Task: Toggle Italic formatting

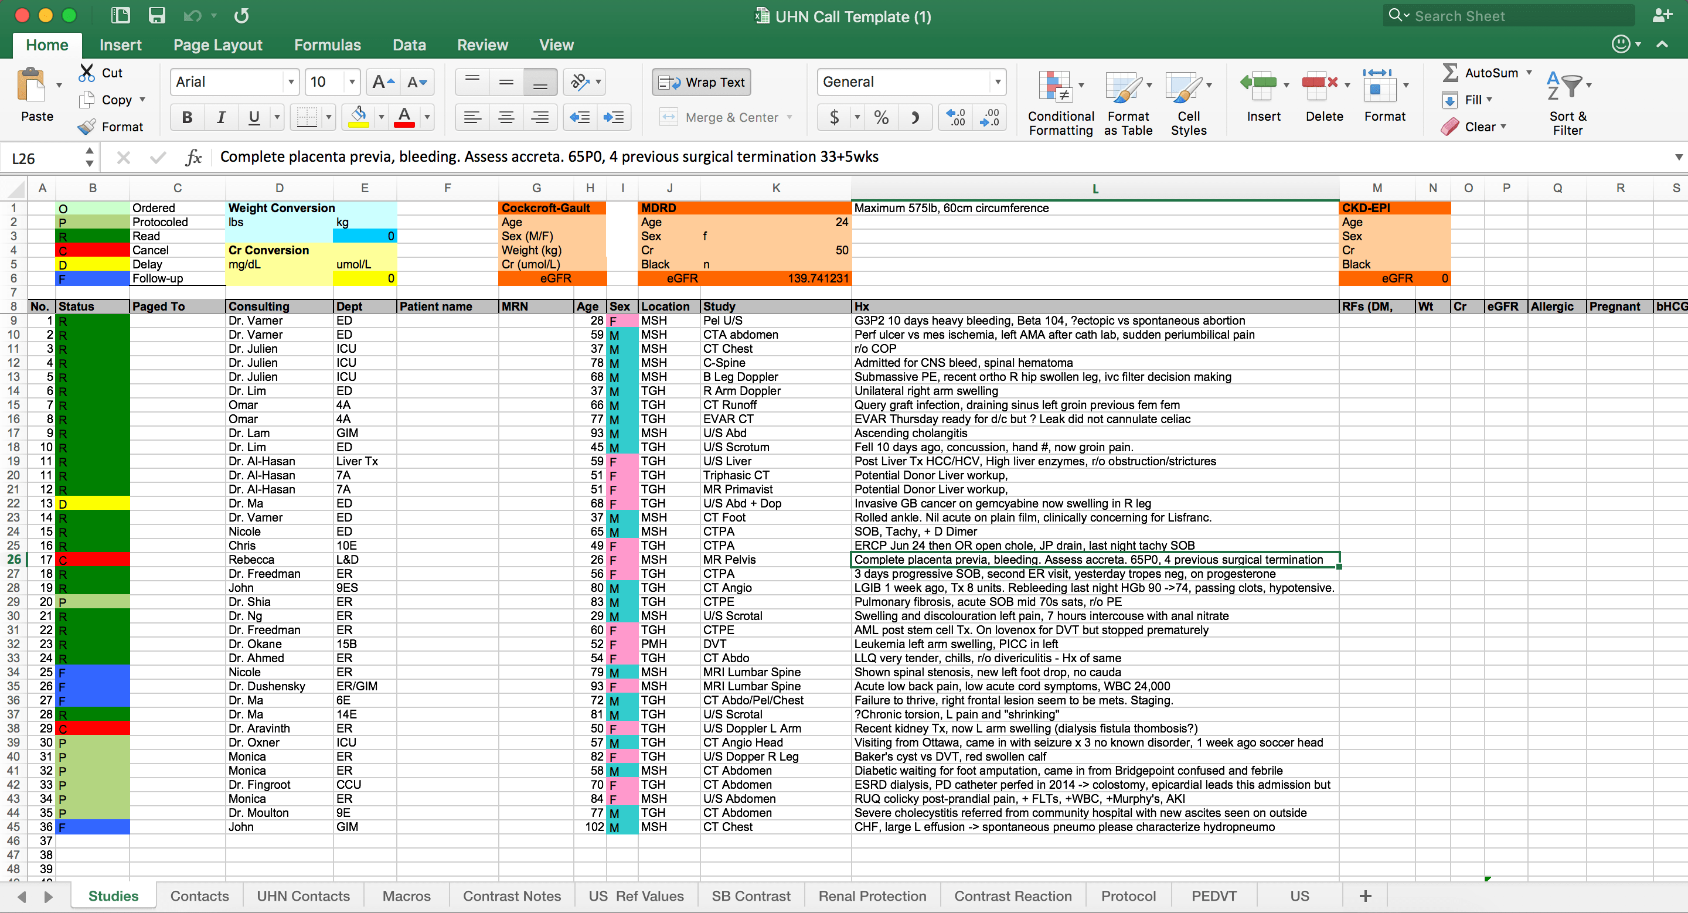Action: 221,117
